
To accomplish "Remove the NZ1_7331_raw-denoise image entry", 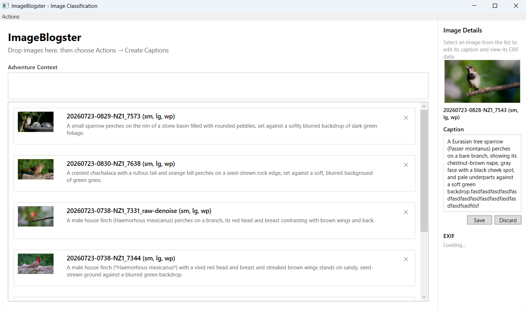I will tap(406, 212).
